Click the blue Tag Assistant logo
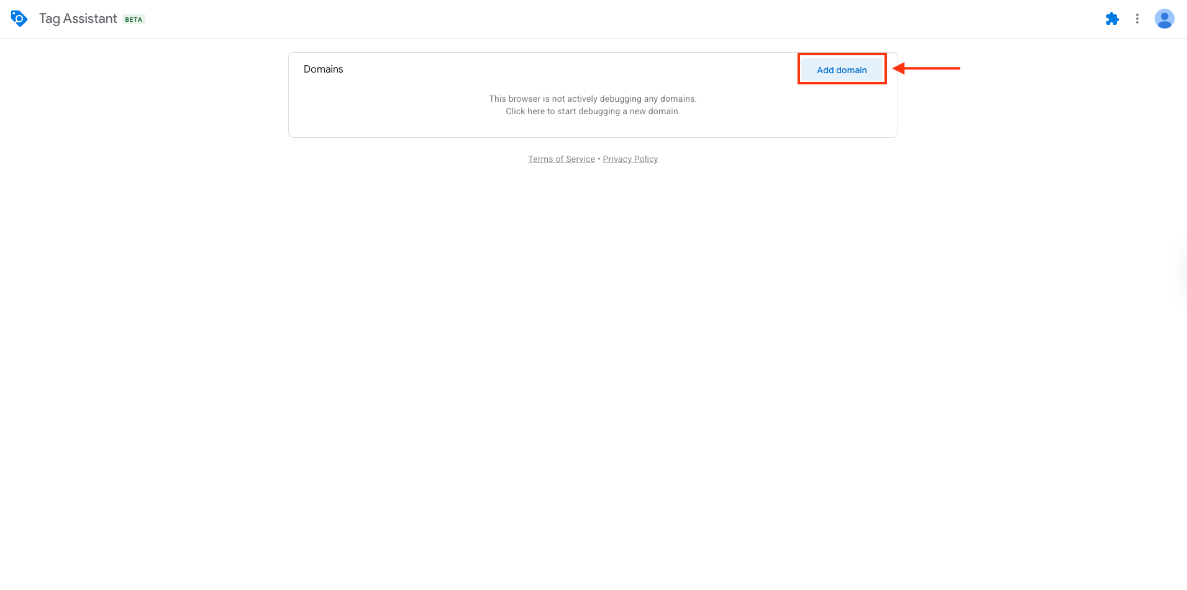 tap(19, 18)
